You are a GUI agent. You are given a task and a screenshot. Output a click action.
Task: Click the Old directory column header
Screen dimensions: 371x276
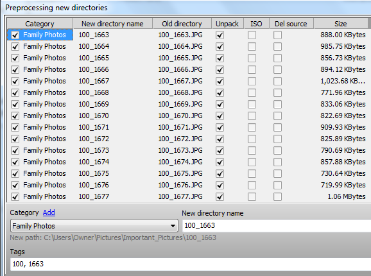click(x=182, y=24)
